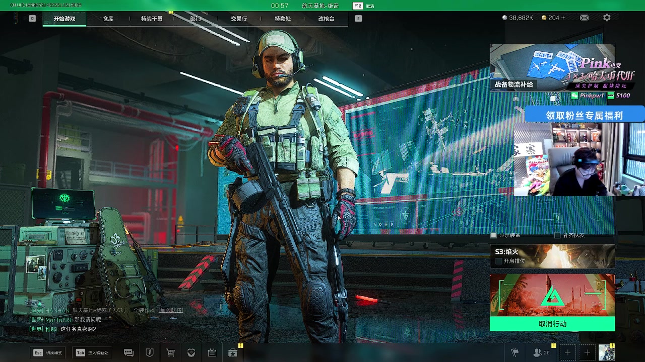
Task: Click the Tab 进入特勤处 button
Action: tap(93, 353)
